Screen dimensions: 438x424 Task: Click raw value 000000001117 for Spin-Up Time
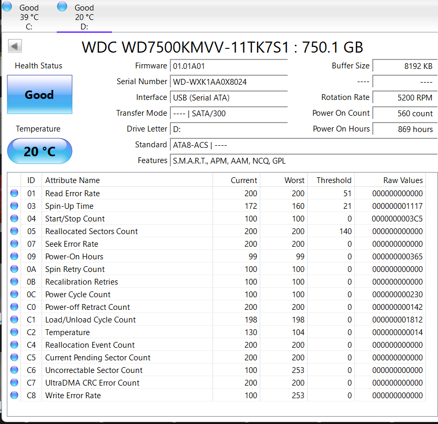(397, 206)
